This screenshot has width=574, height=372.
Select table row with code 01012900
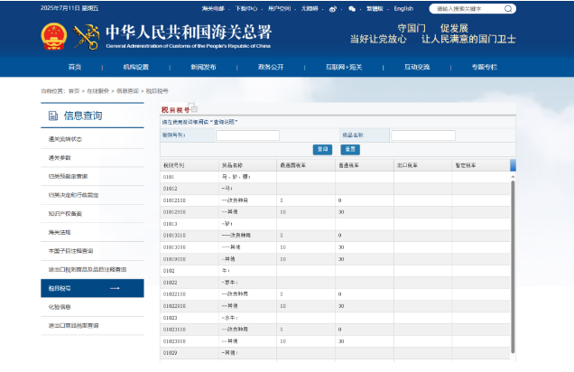coord(335,212)
